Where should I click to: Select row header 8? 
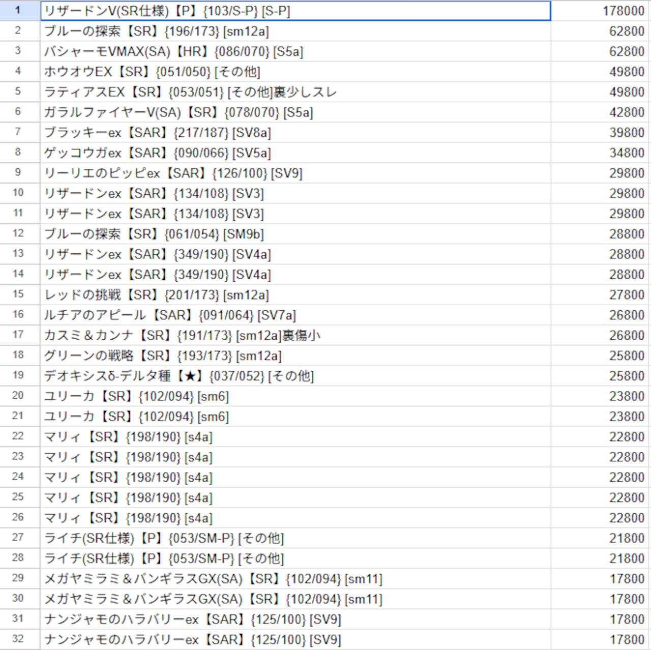pyautogui.click(x=20, y=153)
